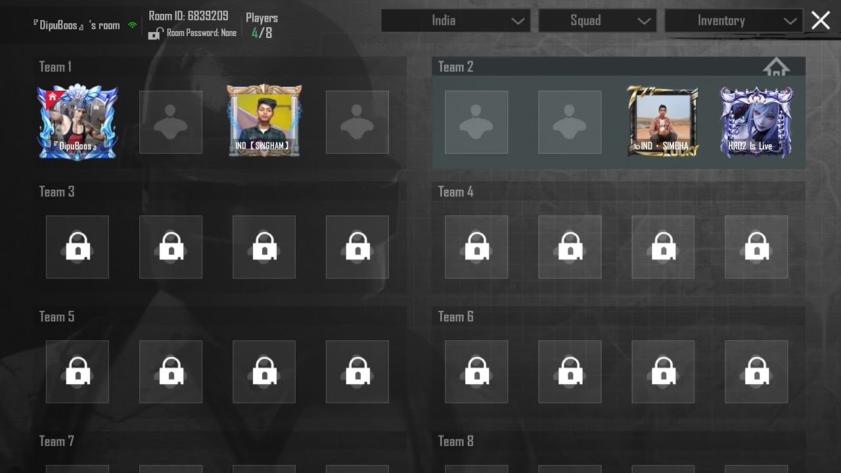841x473 pixels.
Task: Click Team 4 third locked slot
Action: tap(663, 247)
